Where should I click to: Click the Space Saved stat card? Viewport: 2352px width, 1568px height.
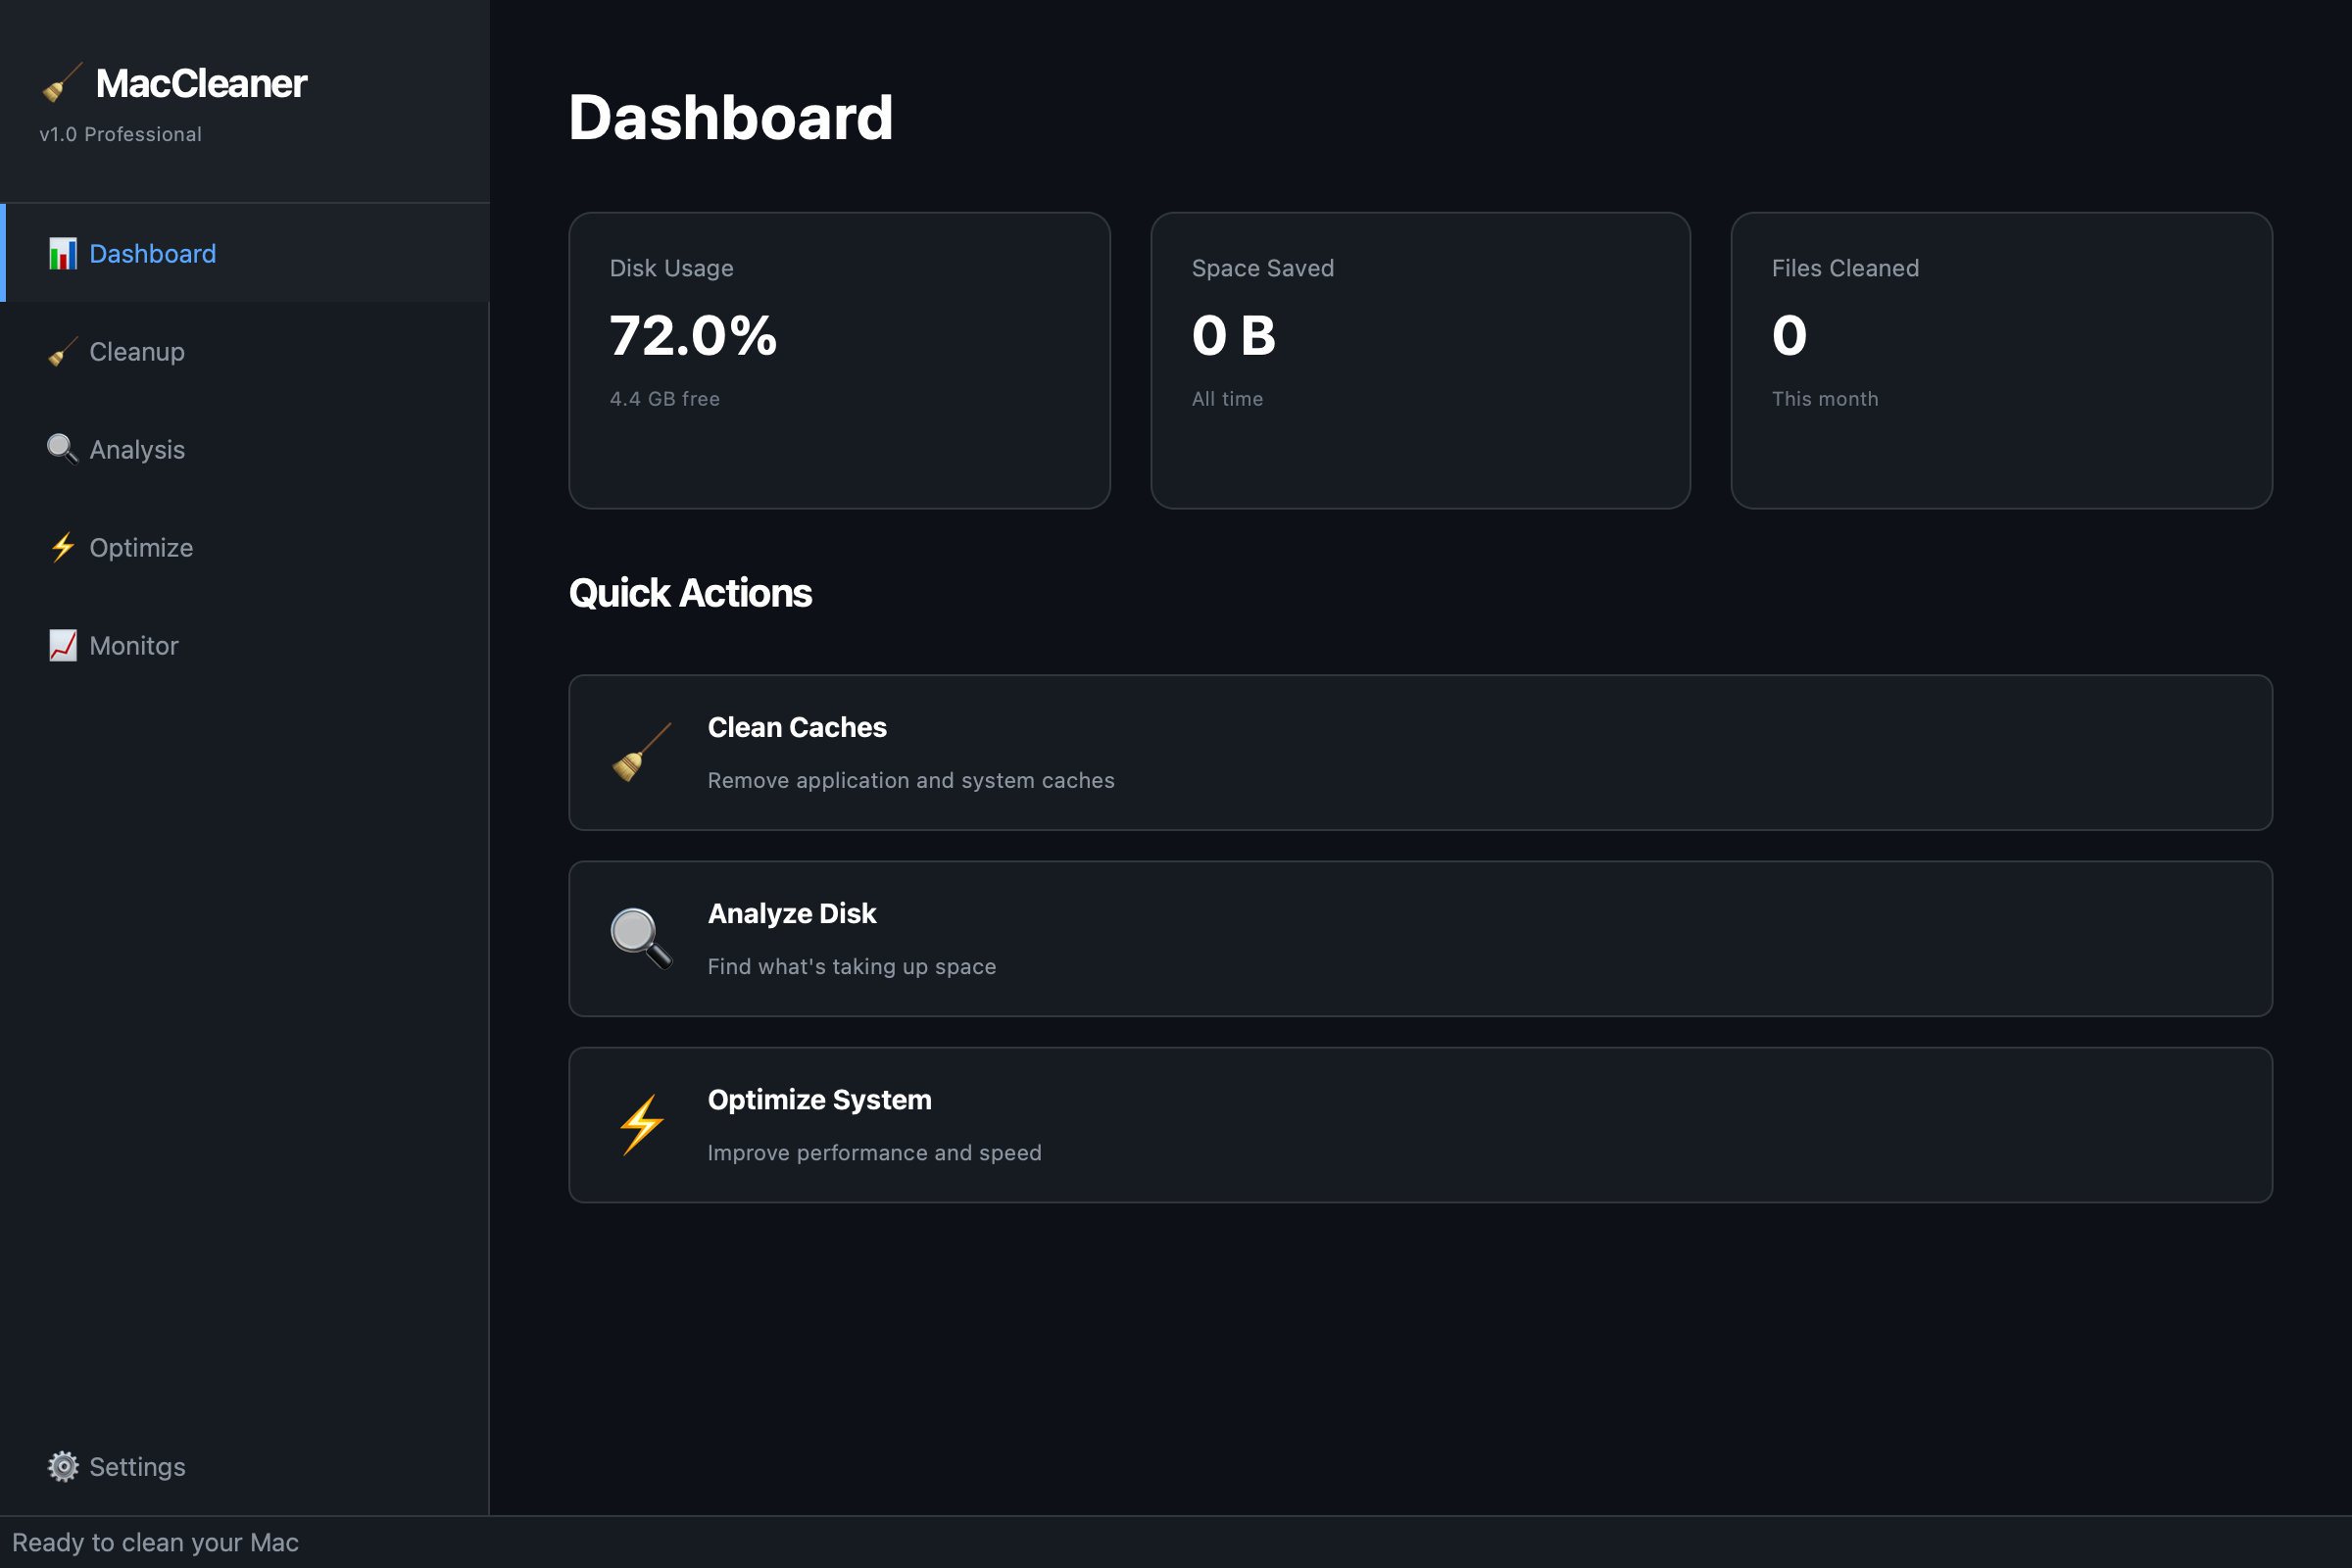(1420, 360)
